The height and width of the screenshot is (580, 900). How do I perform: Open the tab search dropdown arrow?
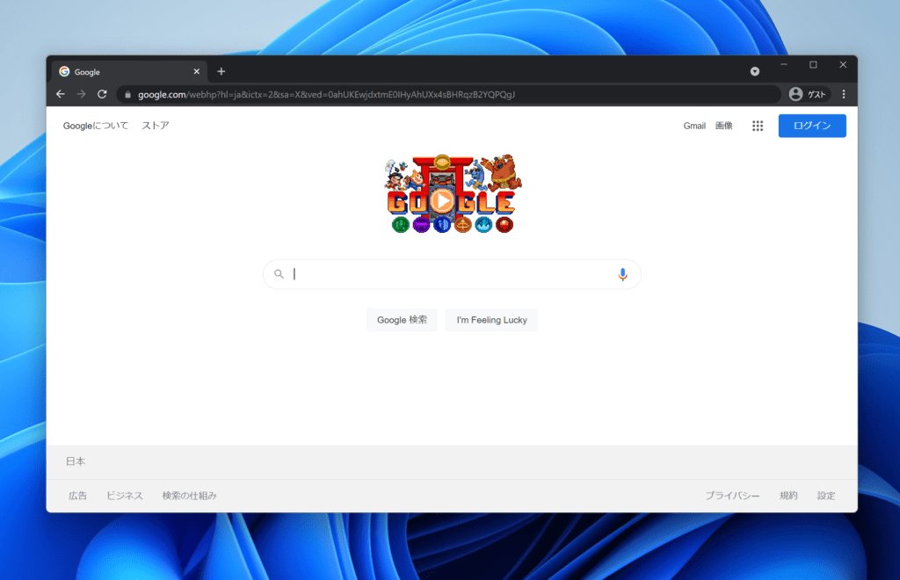click(x=755, y=71)
